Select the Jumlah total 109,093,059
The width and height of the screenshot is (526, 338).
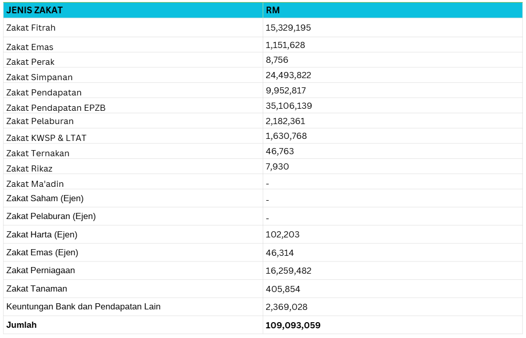coord(293,325)
